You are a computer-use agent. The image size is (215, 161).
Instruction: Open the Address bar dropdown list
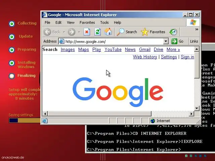point(166,41)
